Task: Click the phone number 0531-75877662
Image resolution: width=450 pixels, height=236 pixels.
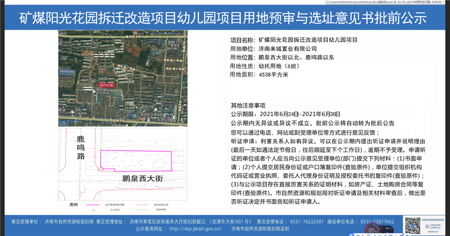Action: 378,222
